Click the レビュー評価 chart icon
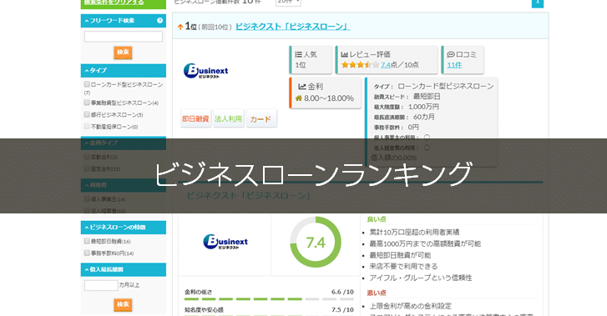This screenshot has height=316, width=607. pos(345,54)
